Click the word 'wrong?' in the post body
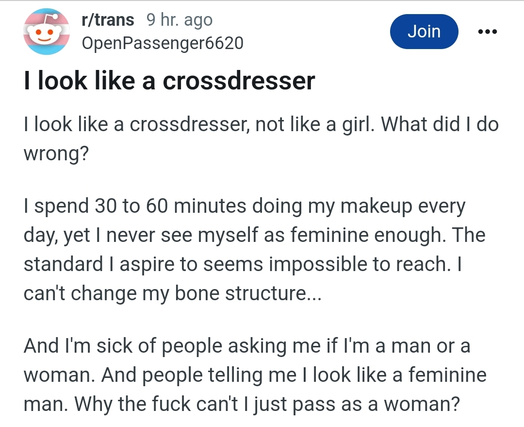 56,154
